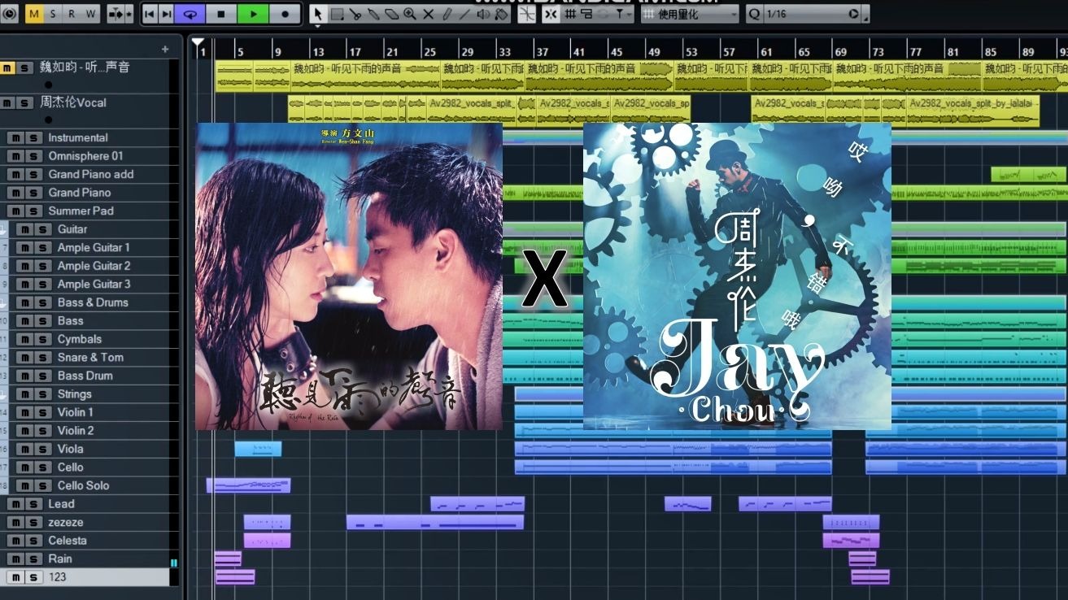This screenshot has height=600, width=1068.
Task: Toggle global solo state S button
Action: [54, 14]
